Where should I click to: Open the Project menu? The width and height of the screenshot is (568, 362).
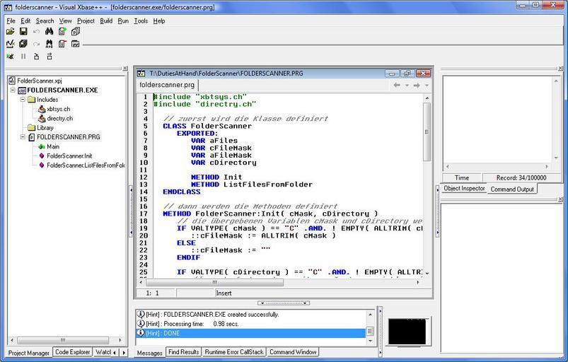tap(86, 21)
